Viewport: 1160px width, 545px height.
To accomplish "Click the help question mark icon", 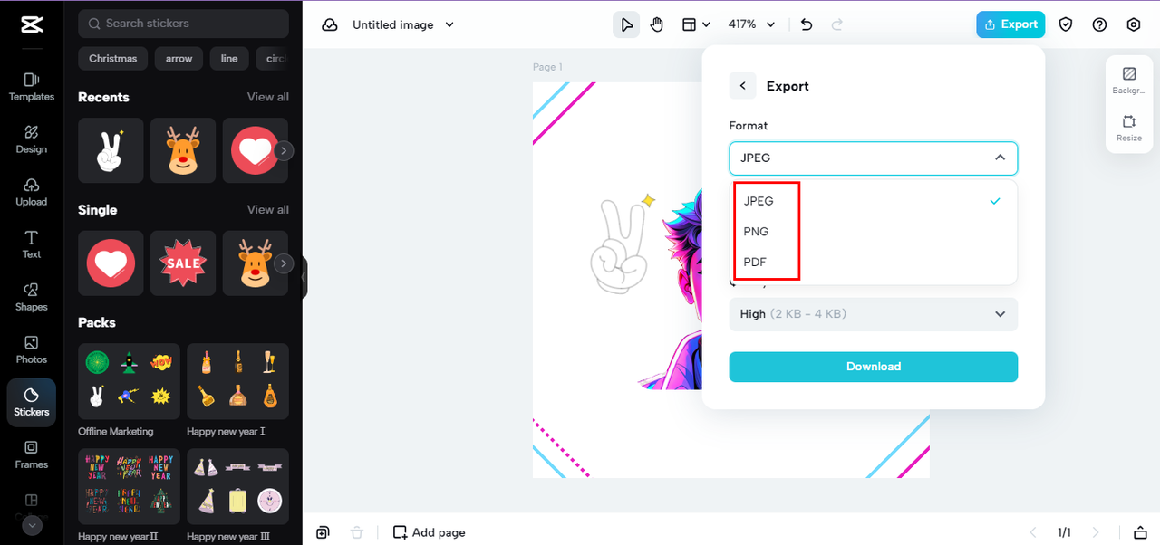I will point(1099,24).
